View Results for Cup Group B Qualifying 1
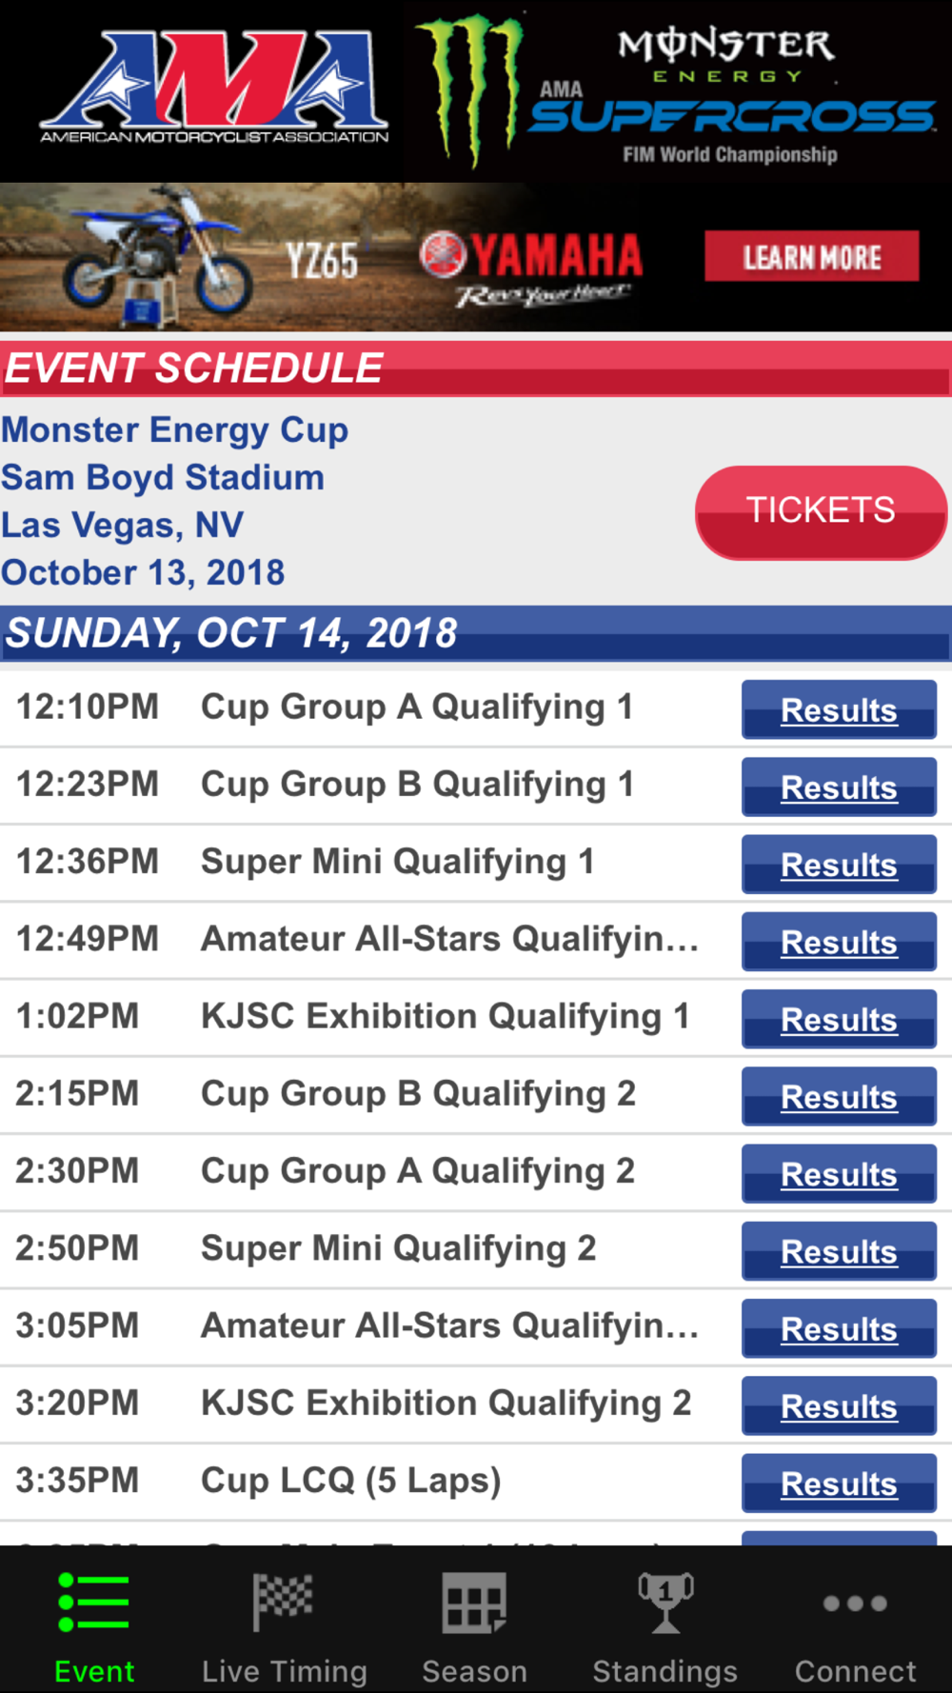The width and height of the screenshot is (952, 1693). (839, 787)
